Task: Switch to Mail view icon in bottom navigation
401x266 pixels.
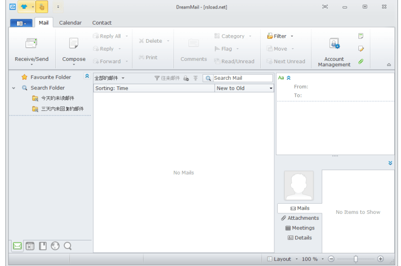Action: click(x=17, y=246)
